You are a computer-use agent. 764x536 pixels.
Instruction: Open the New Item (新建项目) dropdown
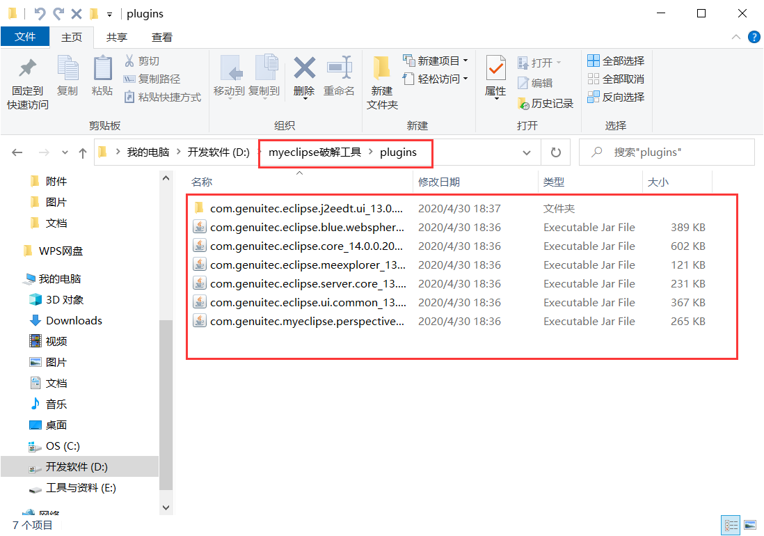click(436, 61)
